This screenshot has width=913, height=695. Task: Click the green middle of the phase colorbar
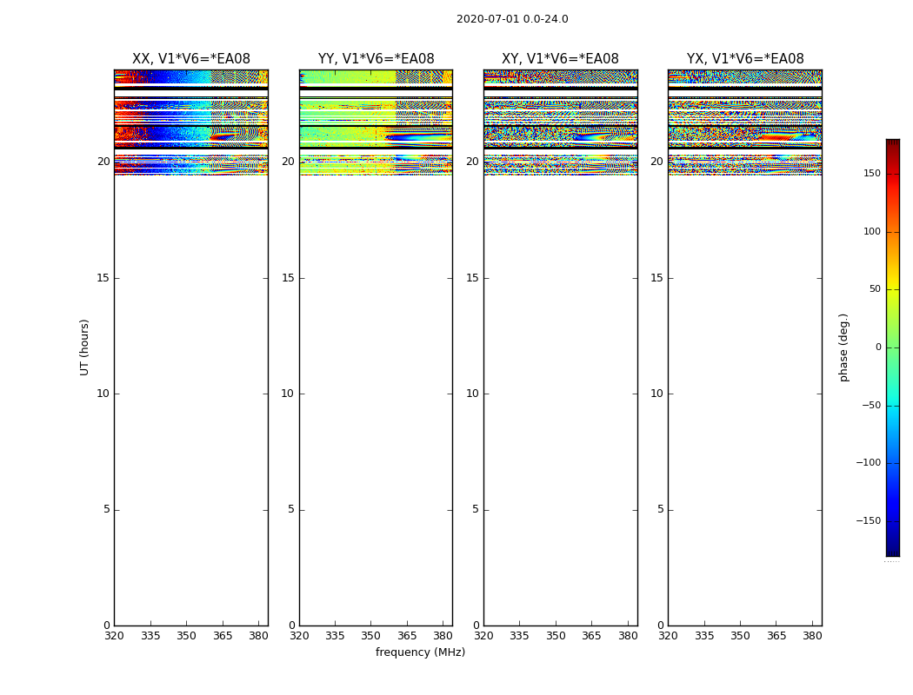(x=892, y=347)
